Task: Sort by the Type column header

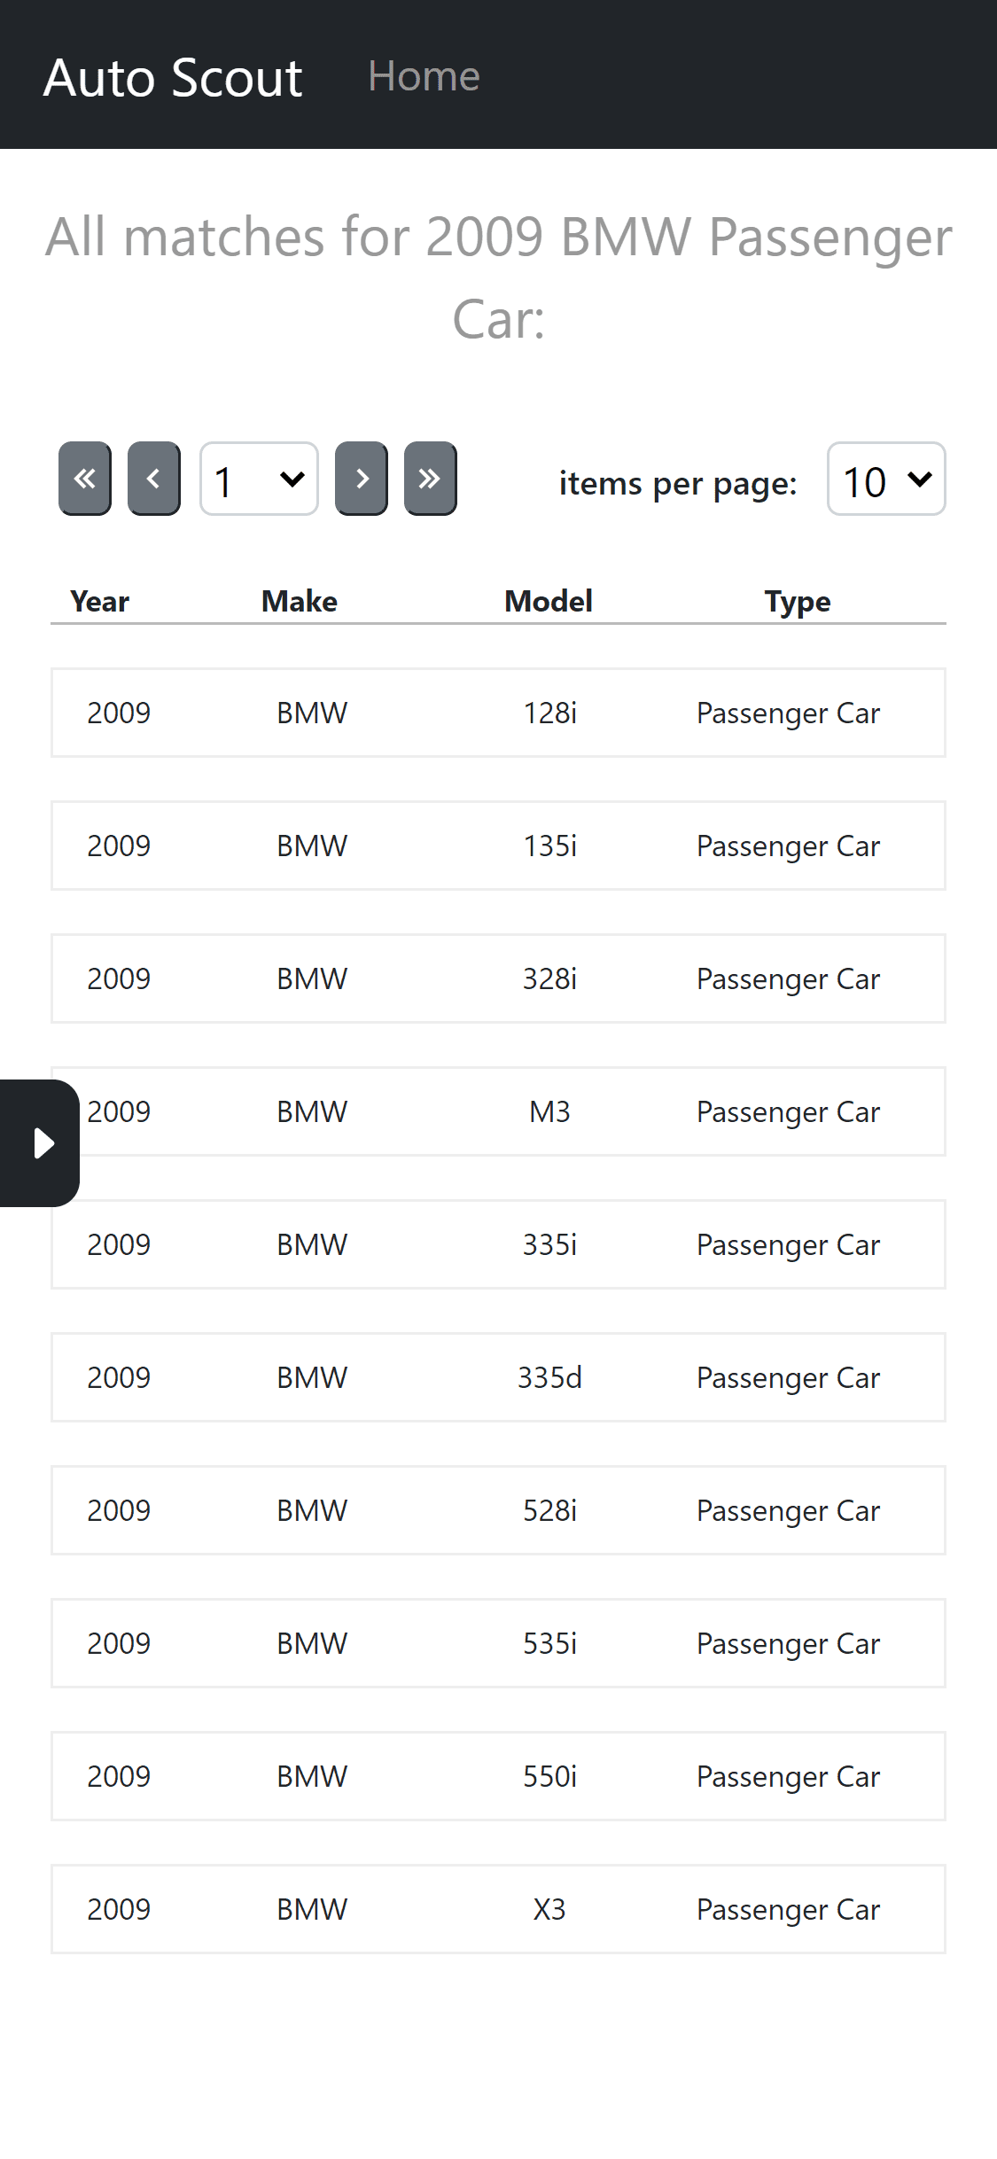Action: tap(798, 601)
